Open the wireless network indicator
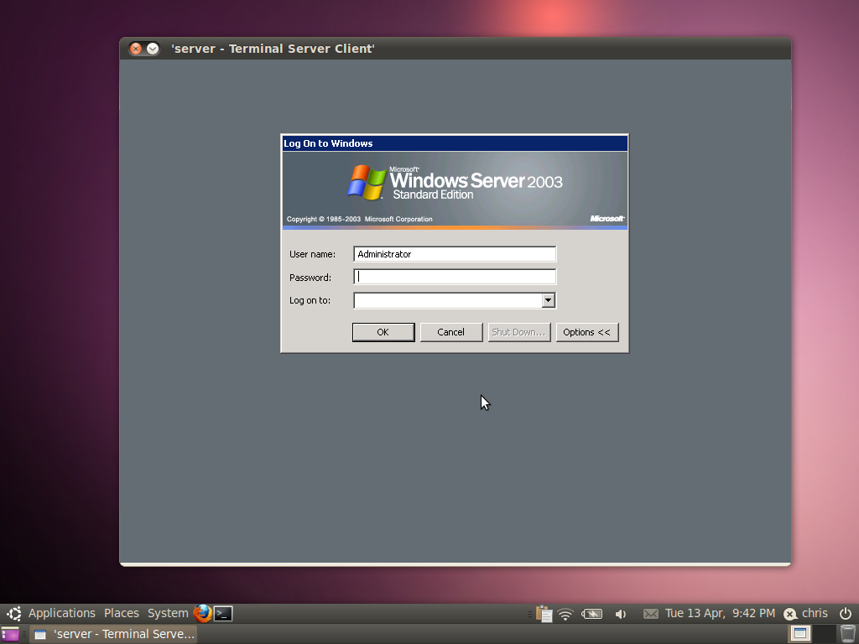859x644 pixels. (x=565, y=614)
